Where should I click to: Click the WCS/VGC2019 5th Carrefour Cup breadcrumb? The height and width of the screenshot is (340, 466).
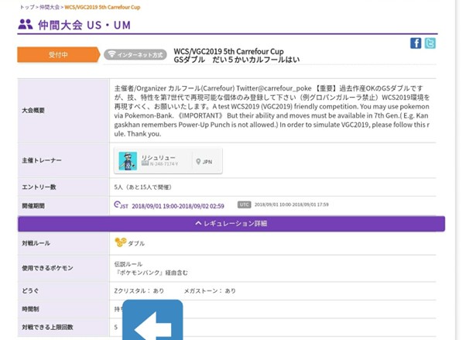[102, 7]
